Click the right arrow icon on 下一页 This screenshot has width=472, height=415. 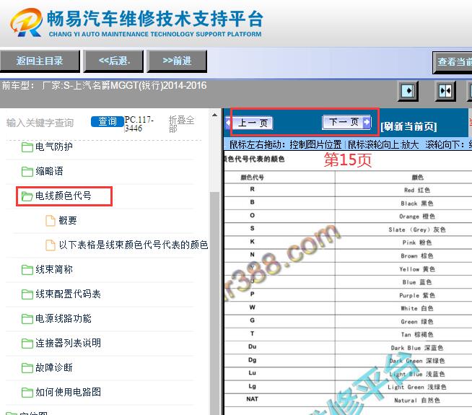point(367,122)
